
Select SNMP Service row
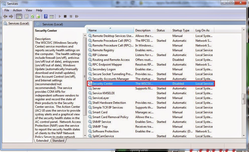pyautogui.click(x=151, y=122)
